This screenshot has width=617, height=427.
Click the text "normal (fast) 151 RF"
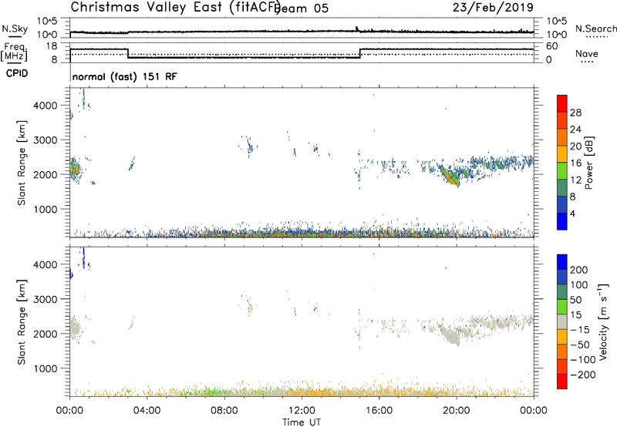coord(125,76)
